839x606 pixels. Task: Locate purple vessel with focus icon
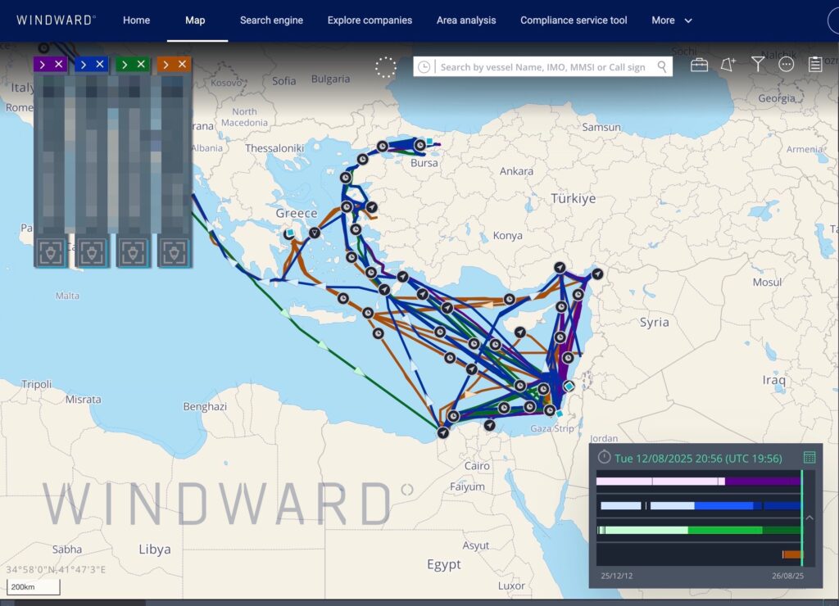pos(51,252)
